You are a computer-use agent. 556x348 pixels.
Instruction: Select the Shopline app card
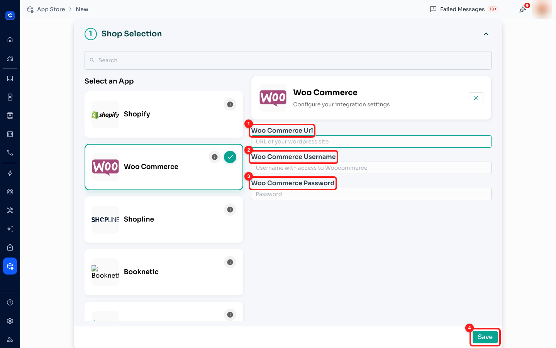tap(164, 220)
